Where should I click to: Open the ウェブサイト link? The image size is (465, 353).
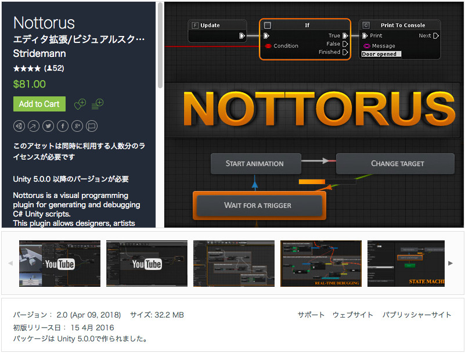(x=352, y=315)
